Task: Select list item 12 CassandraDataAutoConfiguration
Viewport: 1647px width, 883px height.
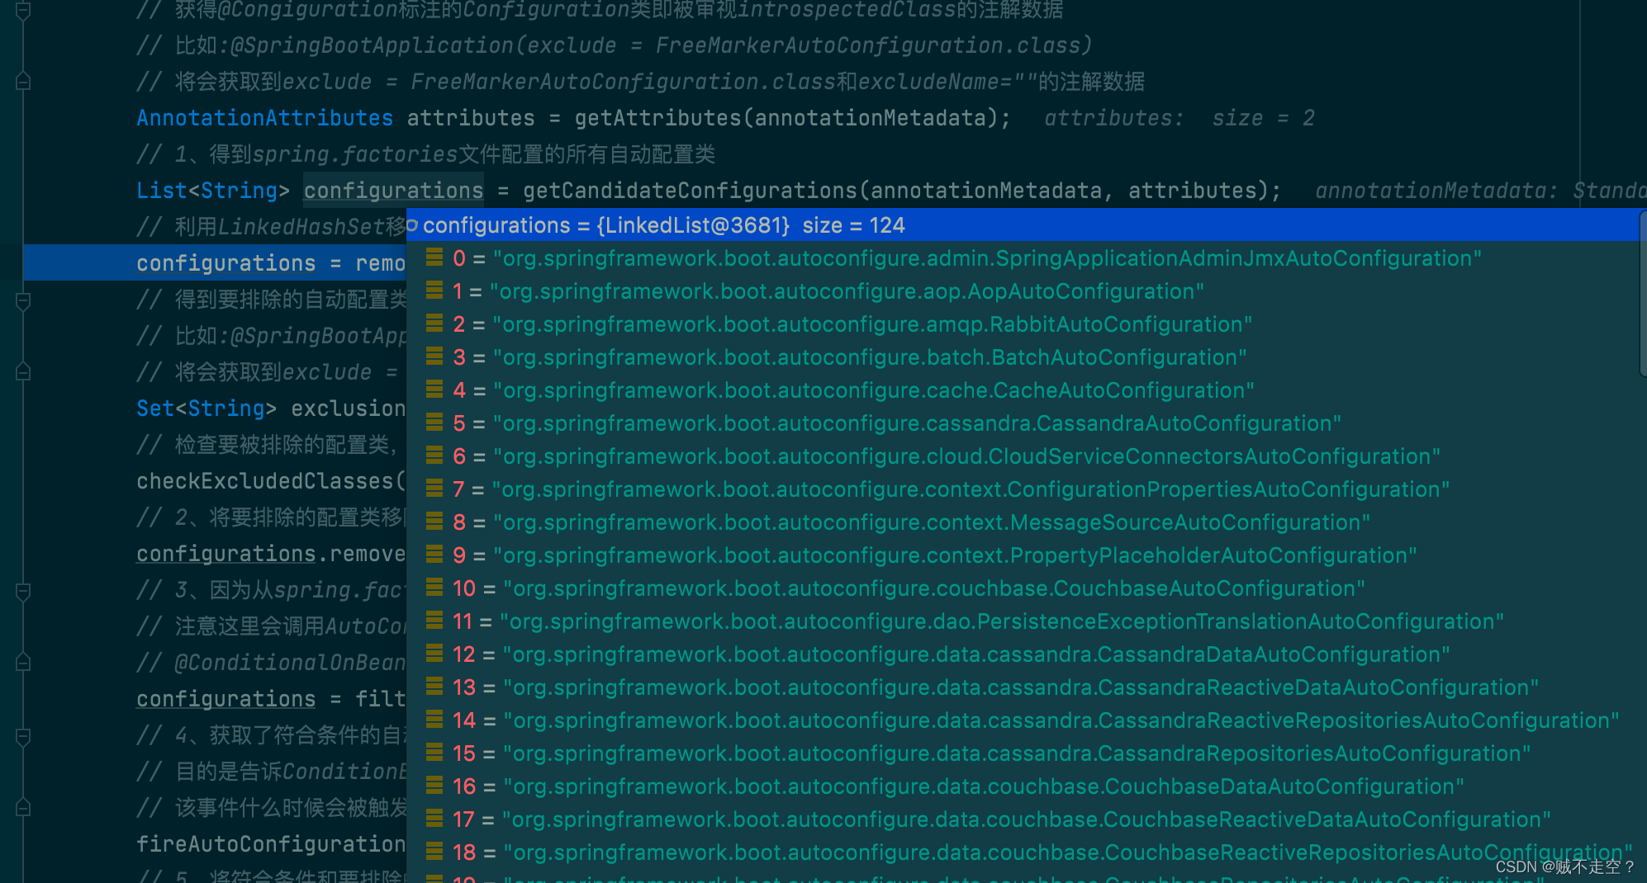Action: [1023, 654]
